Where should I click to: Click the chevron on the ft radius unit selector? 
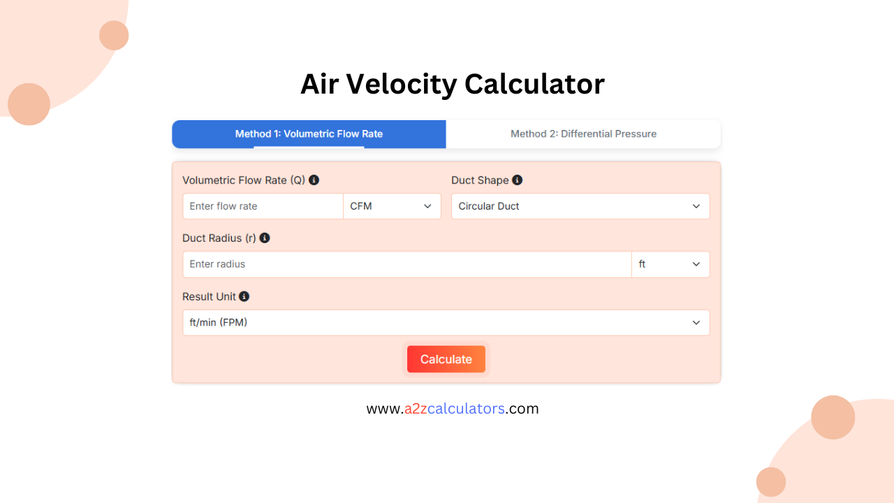(x=696, y=264)
